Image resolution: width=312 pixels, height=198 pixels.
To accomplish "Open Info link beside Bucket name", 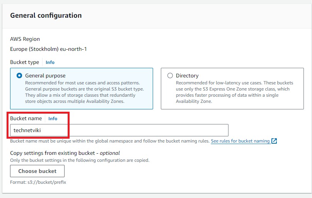I will tap(53, 119).
